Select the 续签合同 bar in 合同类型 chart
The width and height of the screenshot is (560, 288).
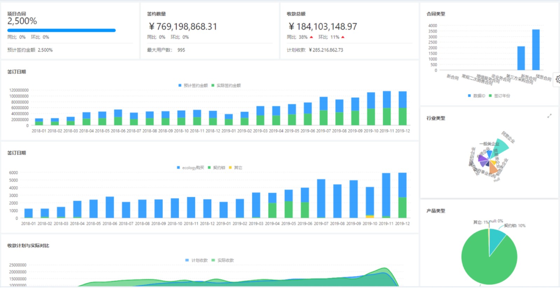[536, 50]
